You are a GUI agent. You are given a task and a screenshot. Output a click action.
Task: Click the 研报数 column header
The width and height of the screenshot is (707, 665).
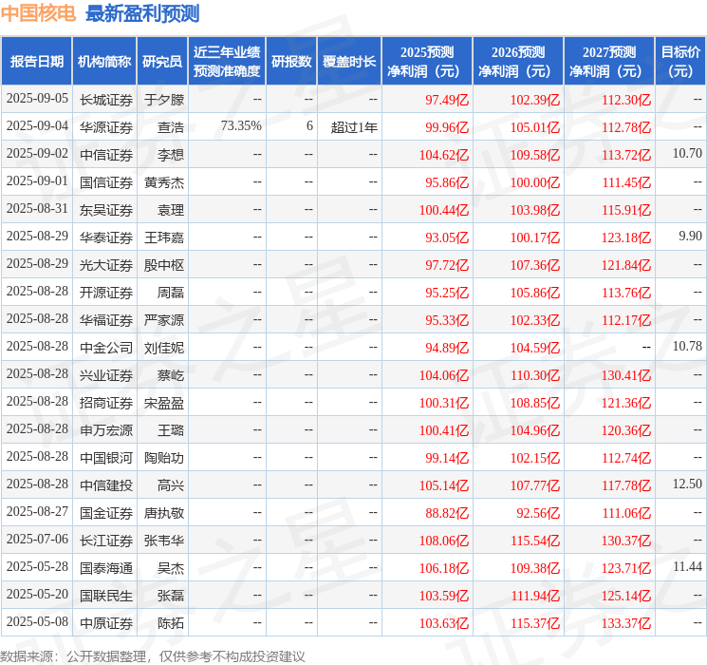coord(291,62)
